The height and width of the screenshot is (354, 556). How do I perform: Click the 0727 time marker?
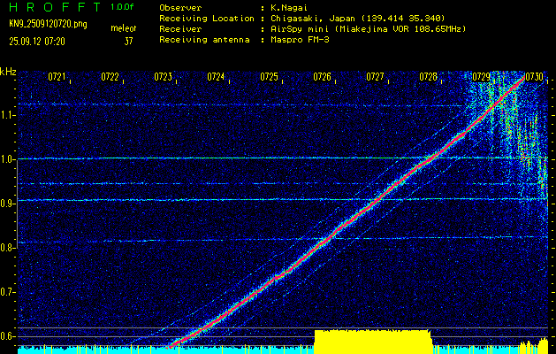tap(375, 77)
